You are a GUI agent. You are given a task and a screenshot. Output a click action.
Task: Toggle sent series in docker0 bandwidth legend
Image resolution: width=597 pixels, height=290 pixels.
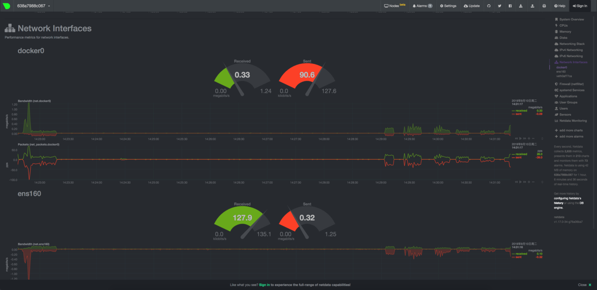tap(517, 114)
